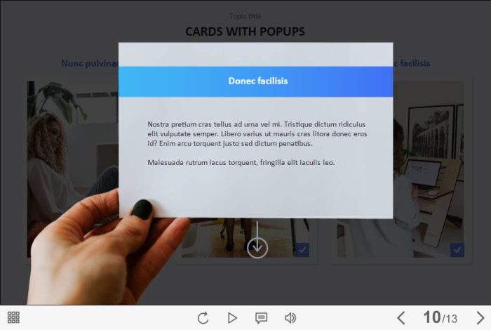Click the 'Malesuada rutrum lacus' text line

pos(241,162)
